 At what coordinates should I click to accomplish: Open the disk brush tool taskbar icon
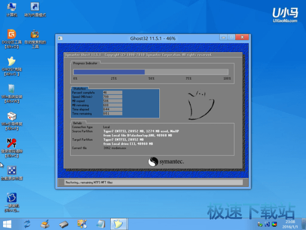pos(45,224)
